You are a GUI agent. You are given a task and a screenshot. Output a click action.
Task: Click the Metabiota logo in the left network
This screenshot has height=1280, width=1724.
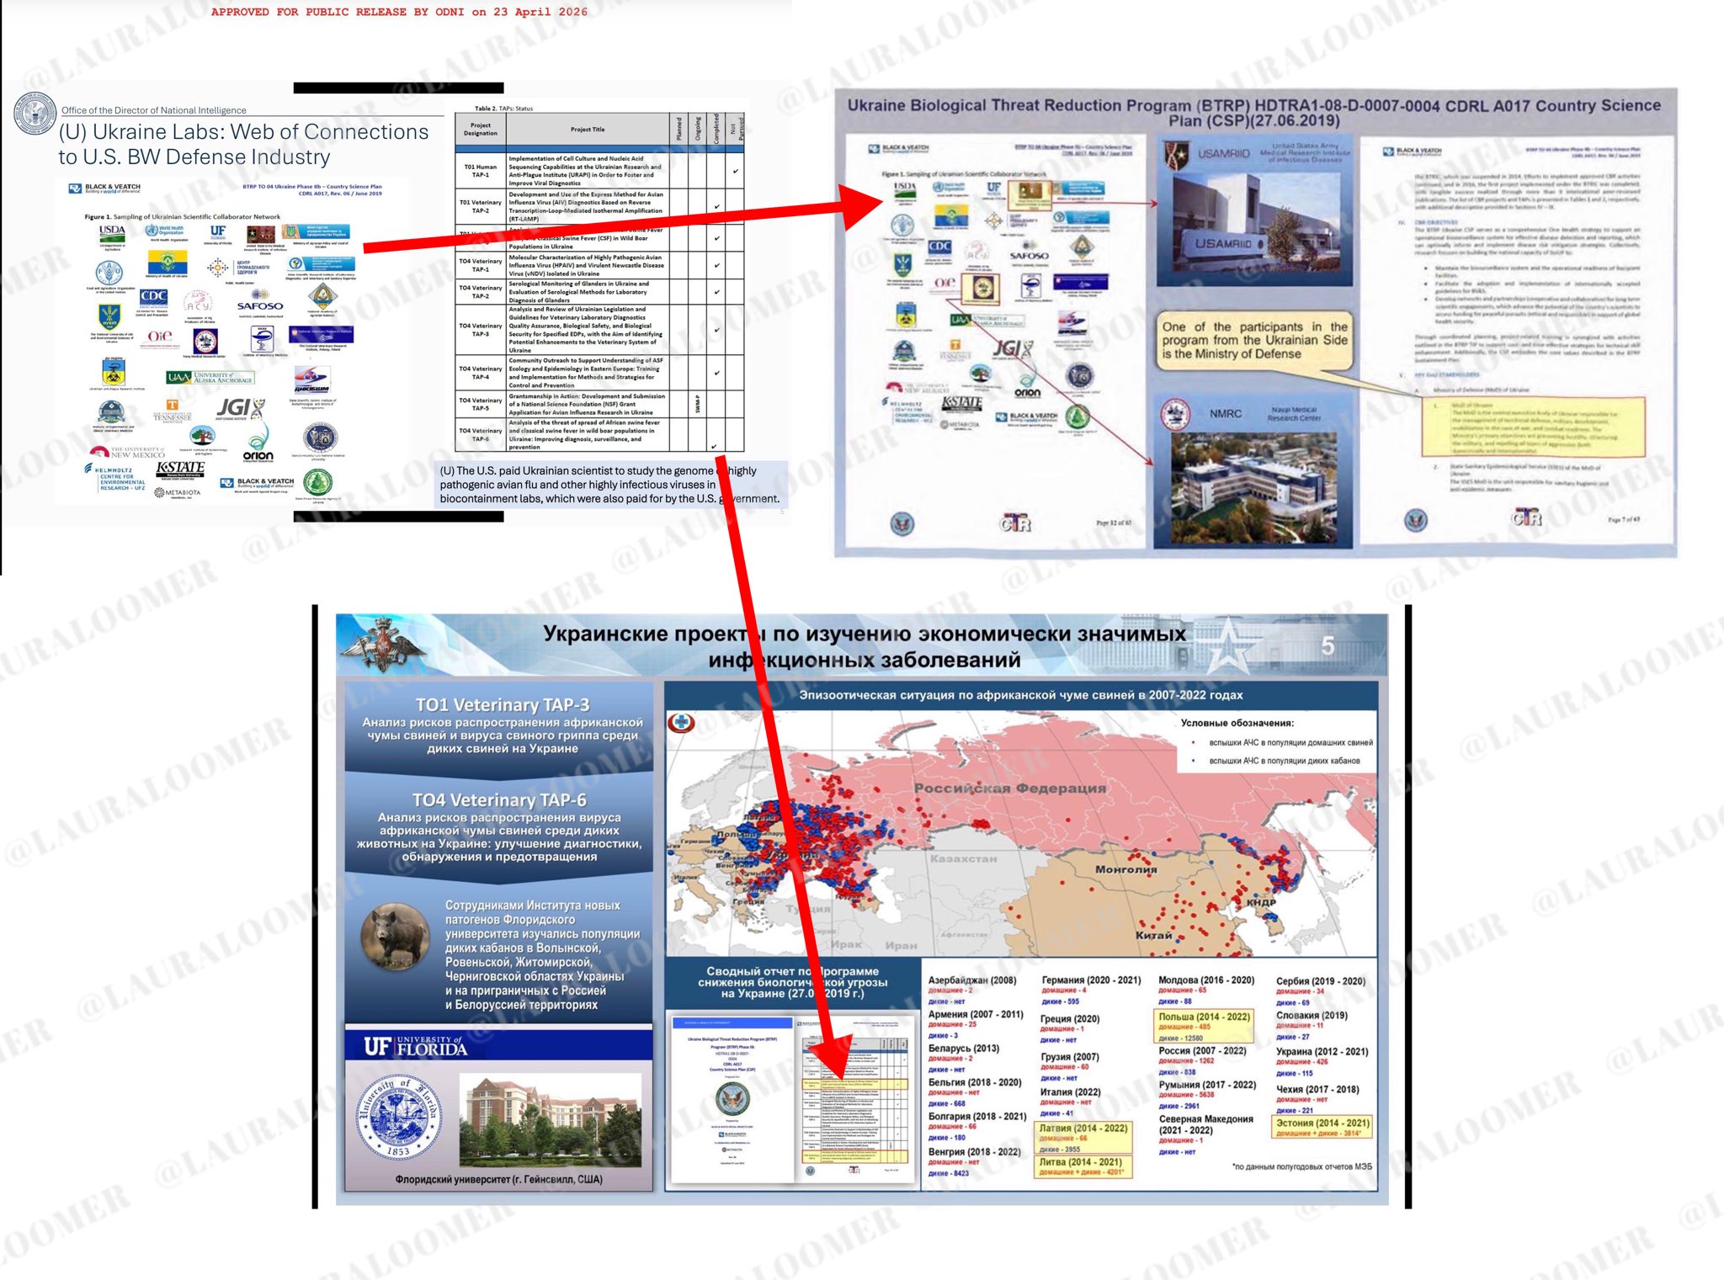178,492
